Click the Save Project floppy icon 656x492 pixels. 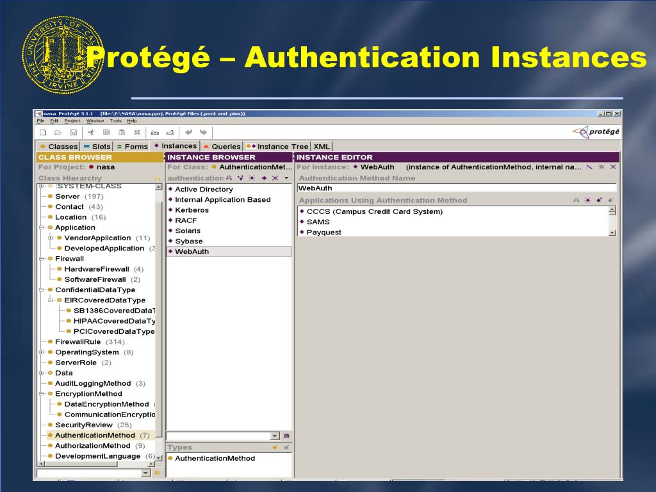coord(73,133)
